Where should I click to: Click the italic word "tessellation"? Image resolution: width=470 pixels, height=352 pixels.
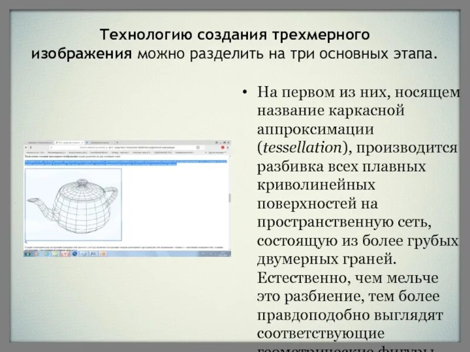tap(302, 148)
